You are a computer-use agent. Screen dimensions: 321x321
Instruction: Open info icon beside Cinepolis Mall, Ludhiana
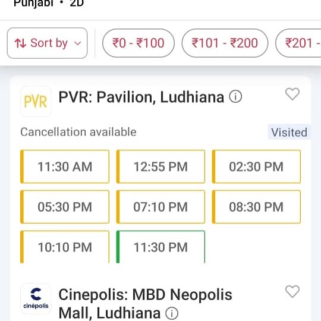click(x=172, y=313)
